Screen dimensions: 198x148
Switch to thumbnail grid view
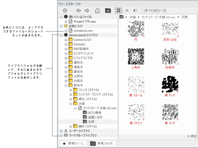tap(119, 10)
